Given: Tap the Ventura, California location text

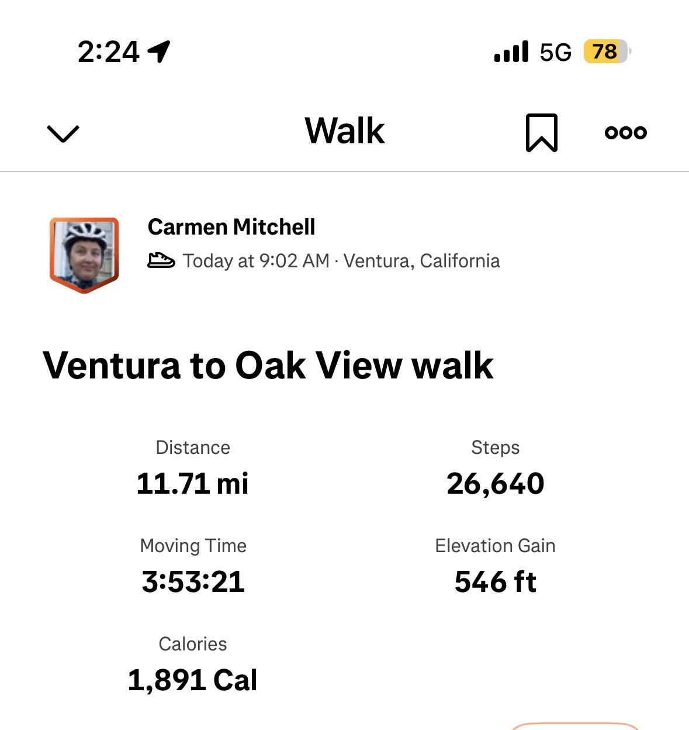Looking at the screenshot, I should pos(421,261).
